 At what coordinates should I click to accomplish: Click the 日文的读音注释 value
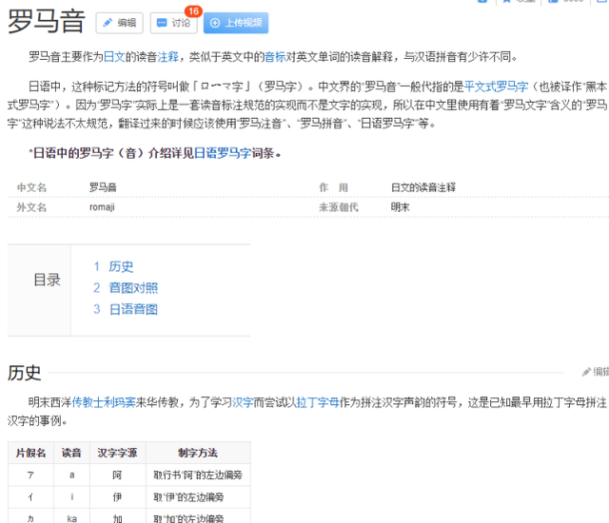coord(422,187)
